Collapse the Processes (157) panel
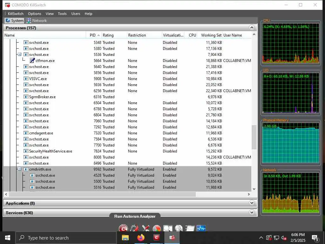 [x=252, y=28]
